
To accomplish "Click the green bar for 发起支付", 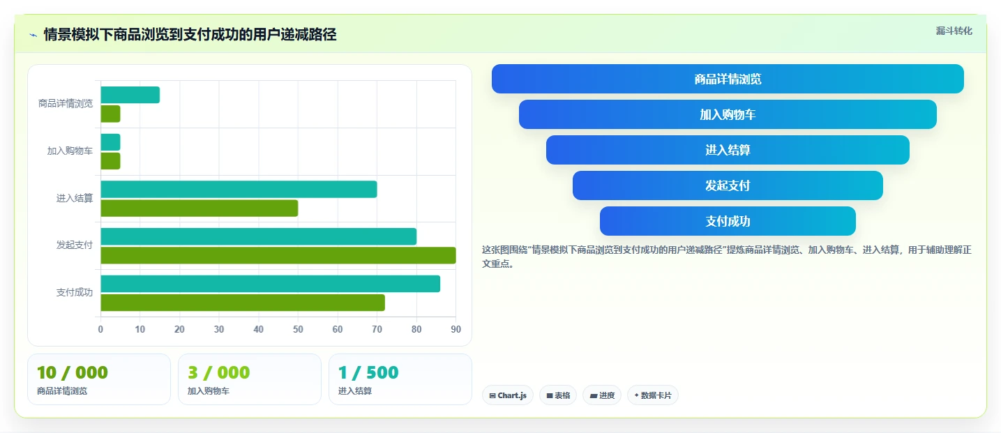I will tap(278, 255).
